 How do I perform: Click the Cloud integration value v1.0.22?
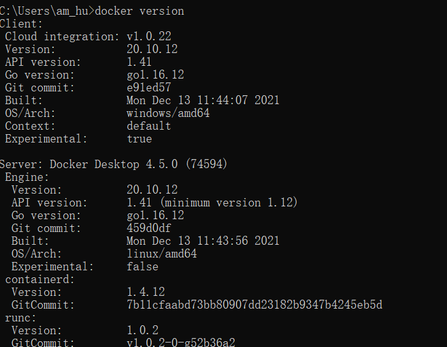(149, 36)
